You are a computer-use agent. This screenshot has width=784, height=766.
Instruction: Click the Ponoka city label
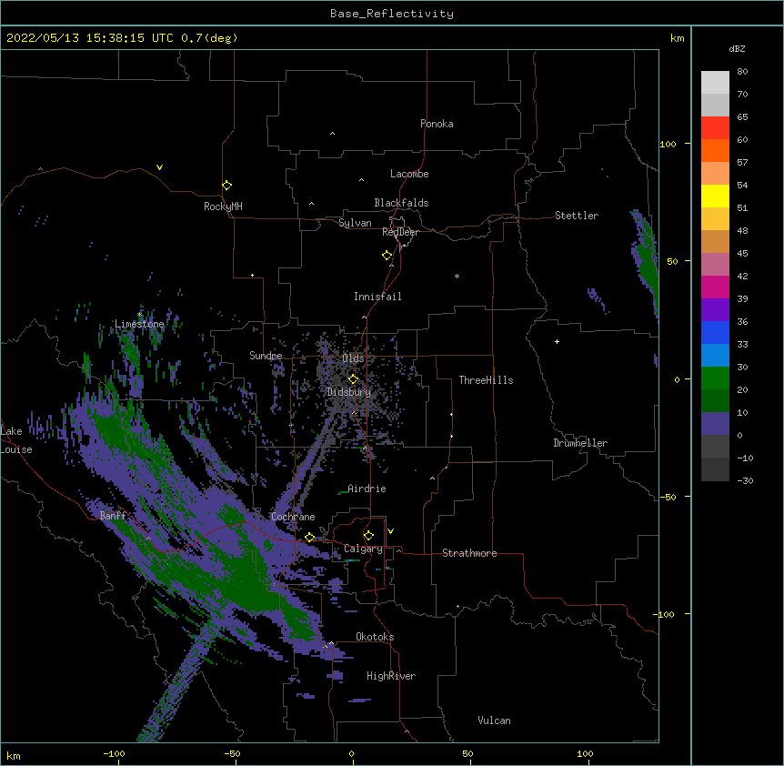point(437,124)
